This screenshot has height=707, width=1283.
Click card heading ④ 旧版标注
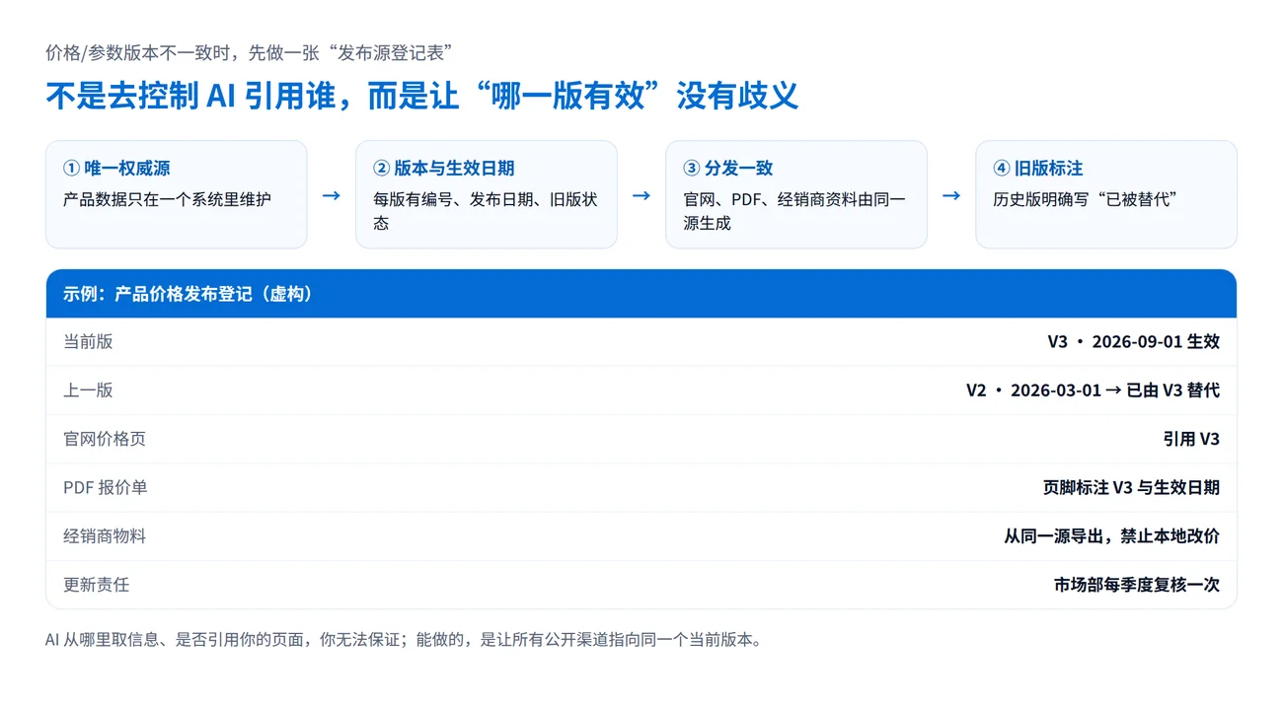coord(1038,169)
